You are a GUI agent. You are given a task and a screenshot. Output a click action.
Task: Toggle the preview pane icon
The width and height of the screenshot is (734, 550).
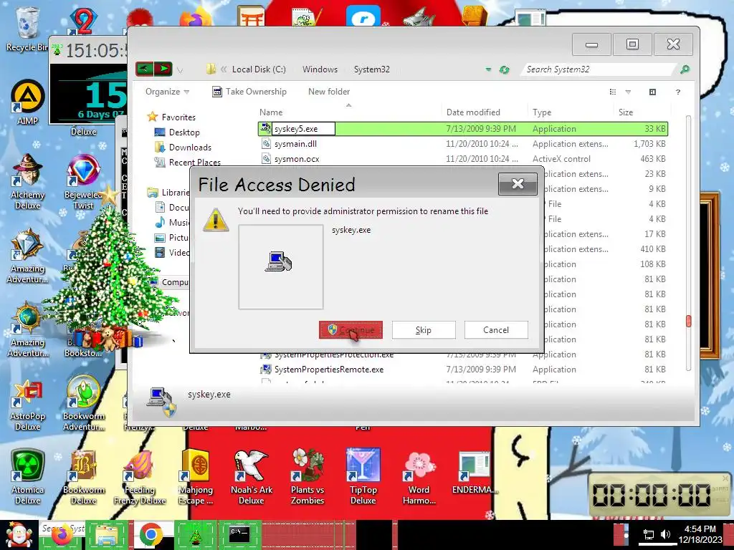(652, 92)
